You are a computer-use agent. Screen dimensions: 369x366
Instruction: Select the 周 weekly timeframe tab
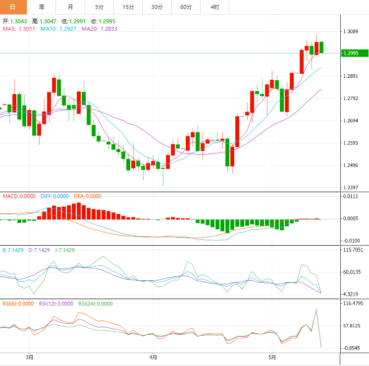(x=42, y=7)
